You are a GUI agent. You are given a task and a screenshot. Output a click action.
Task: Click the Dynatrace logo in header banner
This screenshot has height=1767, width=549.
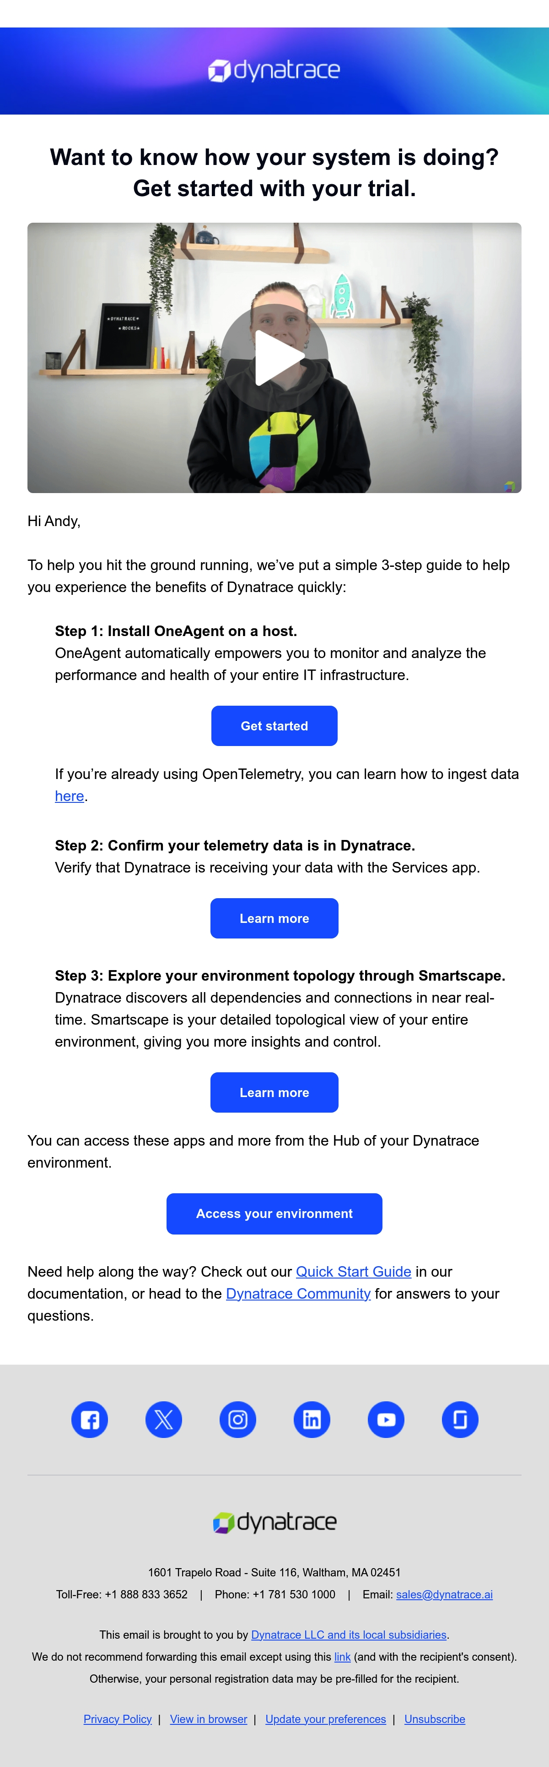pyautogui.click(x=274, y=70)
